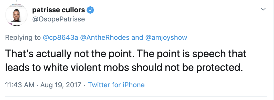Click the blue verified badge
The height and width of the screenshot is (100, 274).
coord(90,10)
